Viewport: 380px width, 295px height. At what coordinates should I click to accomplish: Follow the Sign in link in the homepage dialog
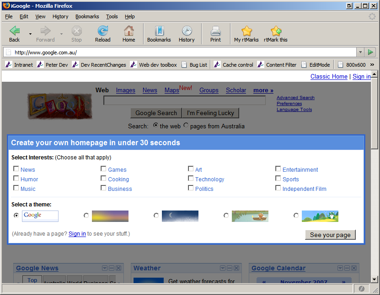click(x=77, y=233)
